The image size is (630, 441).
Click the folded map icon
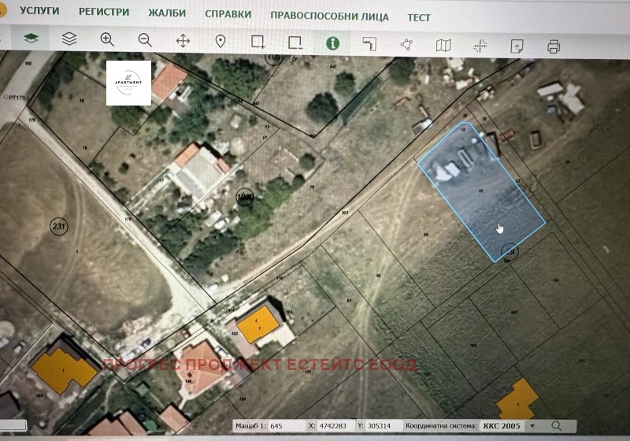(x=443, y=45)
